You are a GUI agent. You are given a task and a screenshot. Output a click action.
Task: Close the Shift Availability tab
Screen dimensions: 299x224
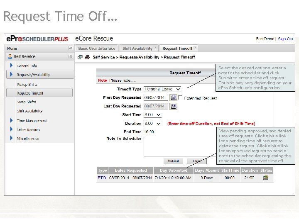point(156,47)
